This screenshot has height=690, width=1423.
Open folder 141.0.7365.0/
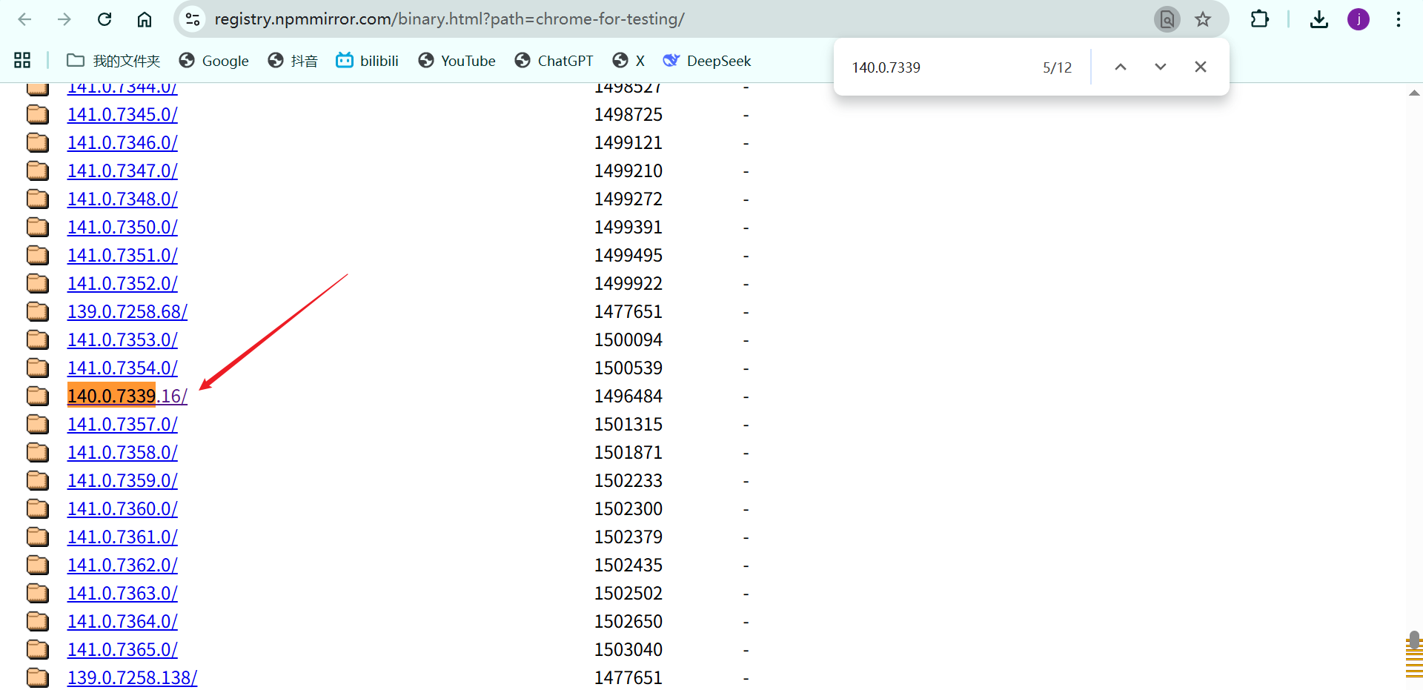122,650
